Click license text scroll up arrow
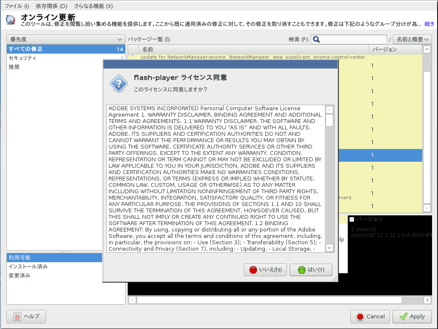438x329 pixels. coord(329,110)
